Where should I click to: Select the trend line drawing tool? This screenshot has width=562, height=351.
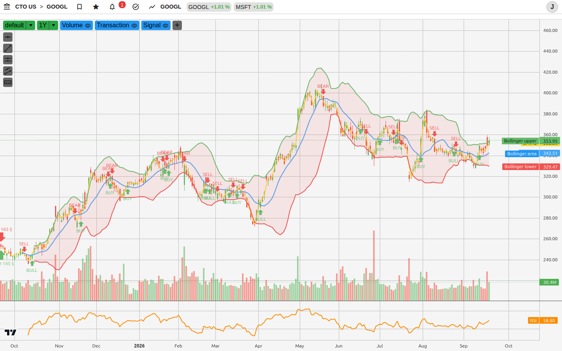[x=8, y=48]
